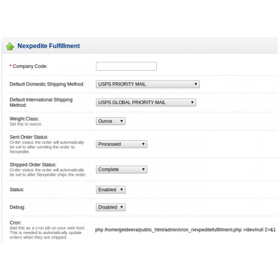Open the Debug Disabled dropdown
The width and height of the screenshot is (278, 278).
[x=111, y=207]
